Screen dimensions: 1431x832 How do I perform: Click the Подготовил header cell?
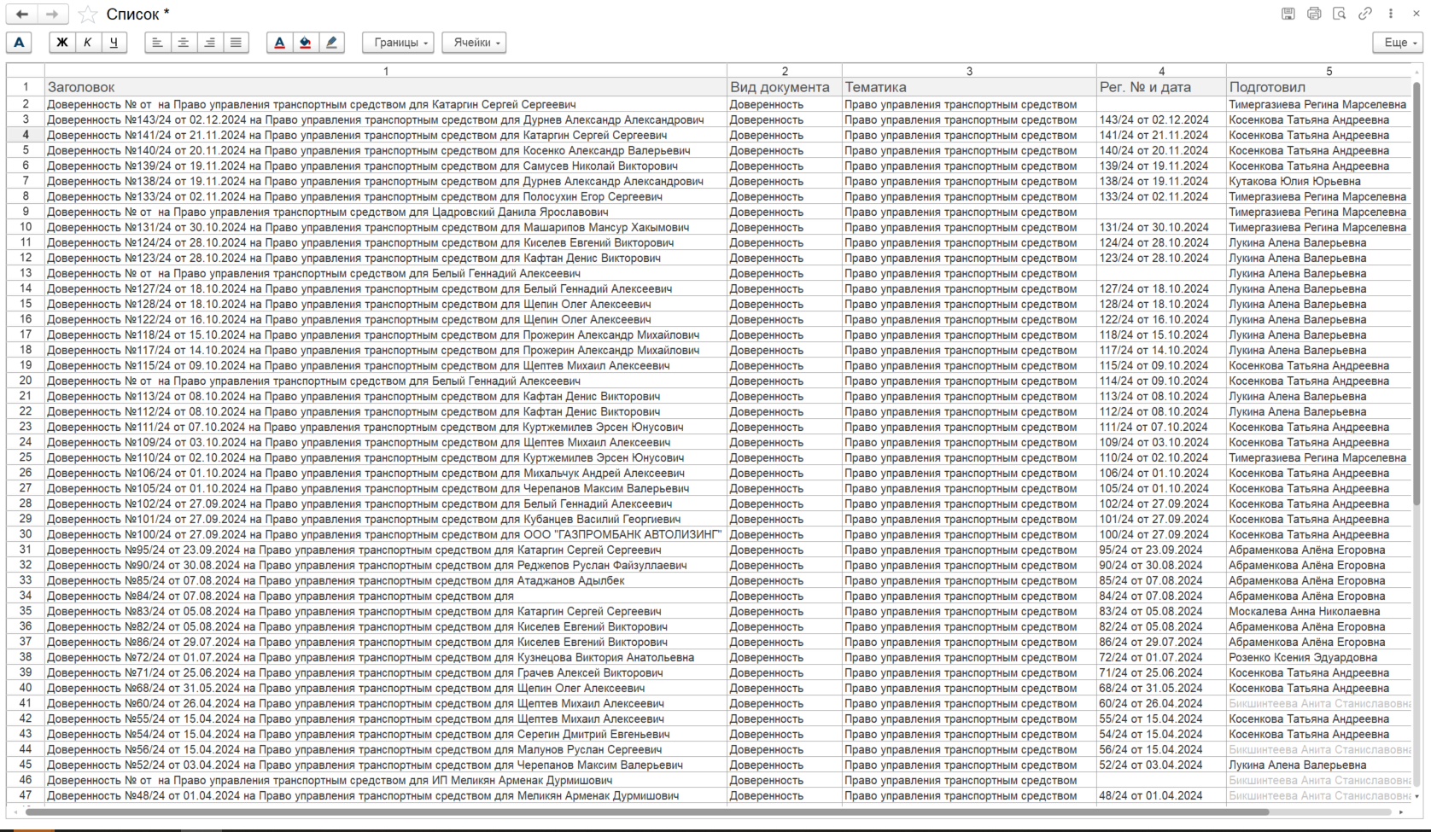(x=1319, y=87)
